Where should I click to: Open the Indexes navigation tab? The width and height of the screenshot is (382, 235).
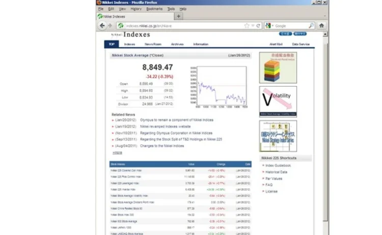point(129,44)
